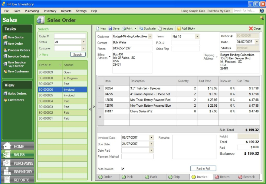Open the Status filter dropdown
This screenshot has height=184, width=266.
84,42
